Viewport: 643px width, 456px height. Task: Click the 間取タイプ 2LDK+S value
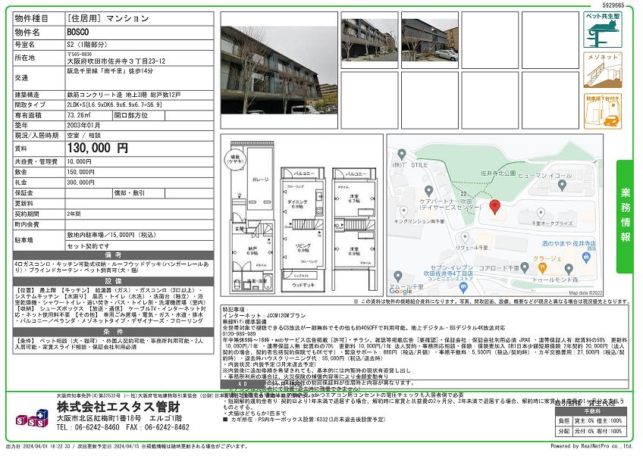114,105
